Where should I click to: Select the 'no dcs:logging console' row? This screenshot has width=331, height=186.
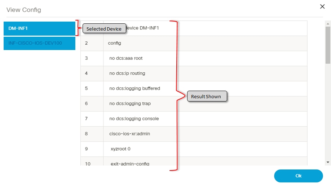point(134,119)
